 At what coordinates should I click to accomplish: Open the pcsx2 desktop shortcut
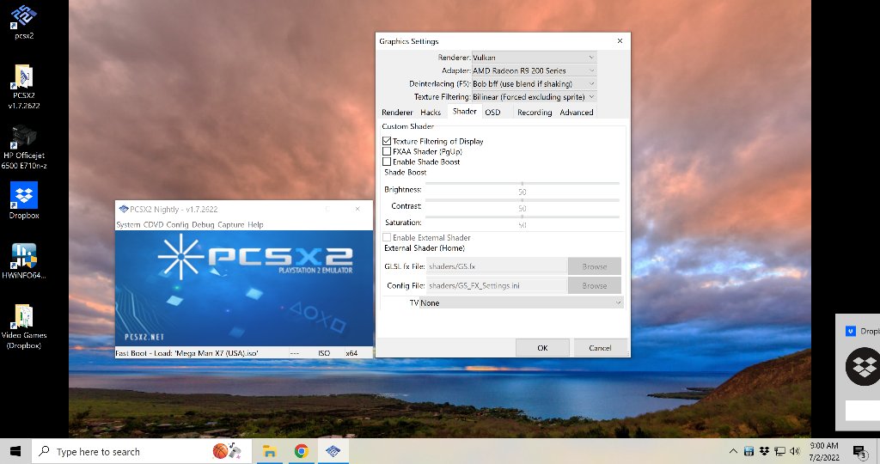coord(23,21)
